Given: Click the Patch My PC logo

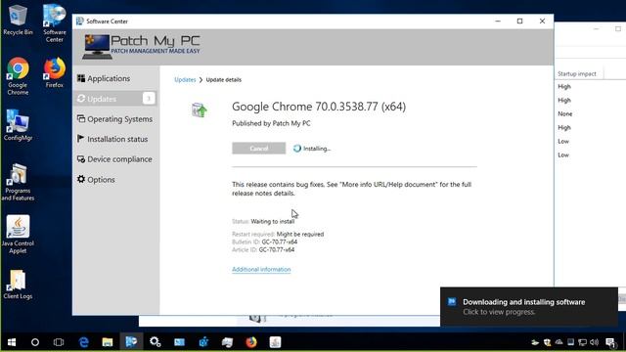Looking at the screenshot, I should [x=141, y=47].
